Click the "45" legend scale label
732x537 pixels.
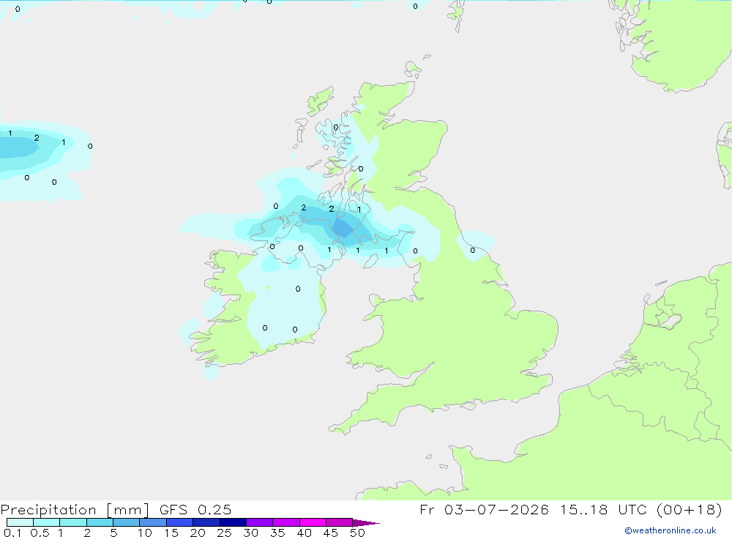[331, 533]
